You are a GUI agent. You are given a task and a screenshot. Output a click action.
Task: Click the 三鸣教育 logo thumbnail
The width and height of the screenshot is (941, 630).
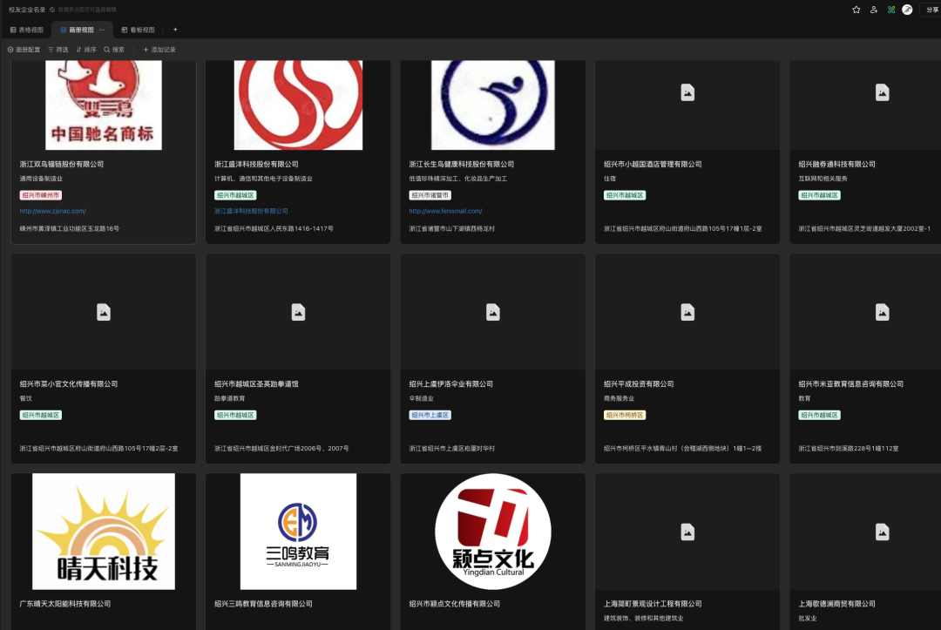click(x=298, y=532)
